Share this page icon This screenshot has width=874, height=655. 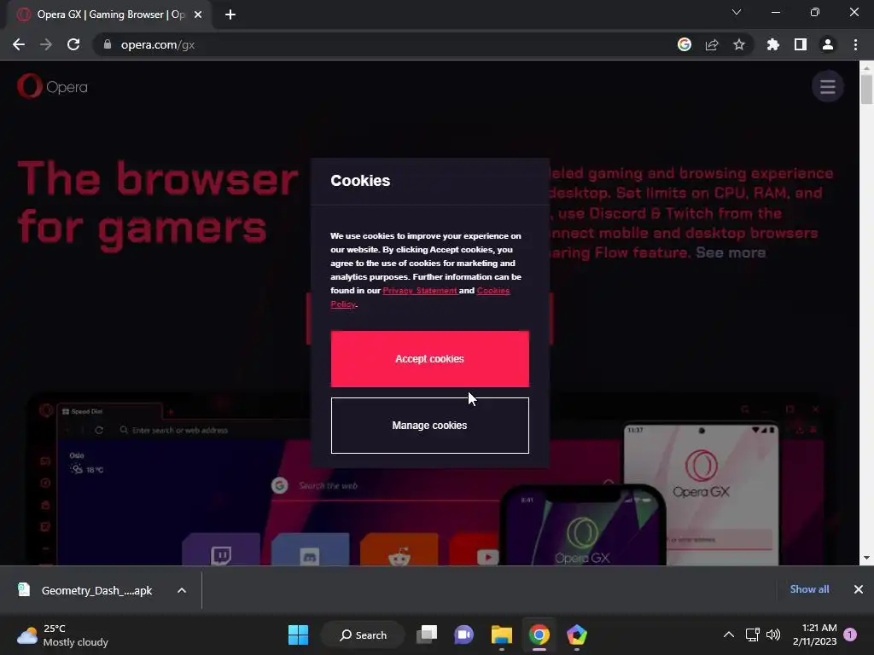[x=712, y=44]
